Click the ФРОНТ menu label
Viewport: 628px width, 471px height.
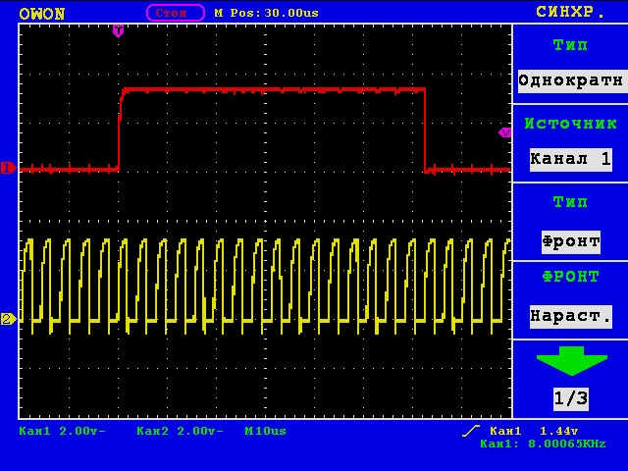pos(570,277)
